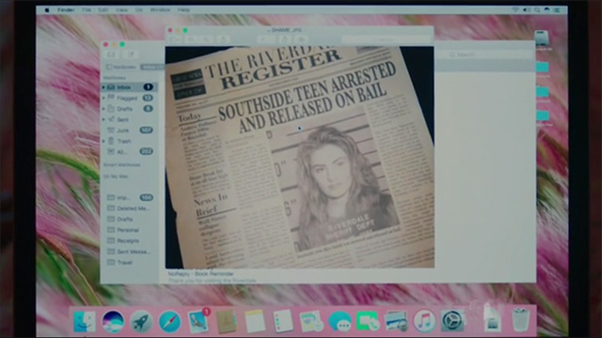This screenshot has height=338, width=602.
Task: Click Wi-Fi status icon in menu bar
Action: click(x=516, y=10)
